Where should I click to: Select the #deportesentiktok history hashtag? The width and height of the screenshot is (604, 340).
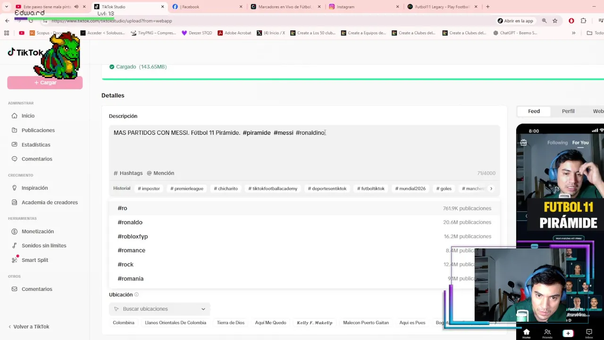coord(327,188)
